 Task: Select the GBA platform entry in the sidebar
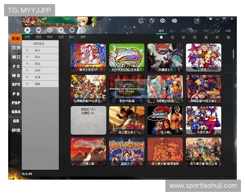16,111
